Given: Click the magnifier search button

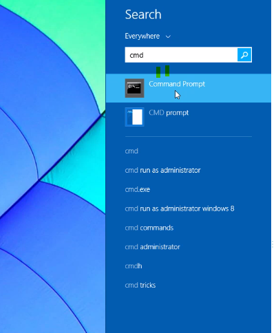Looking at the screenshot, I should tap(244, 55).
